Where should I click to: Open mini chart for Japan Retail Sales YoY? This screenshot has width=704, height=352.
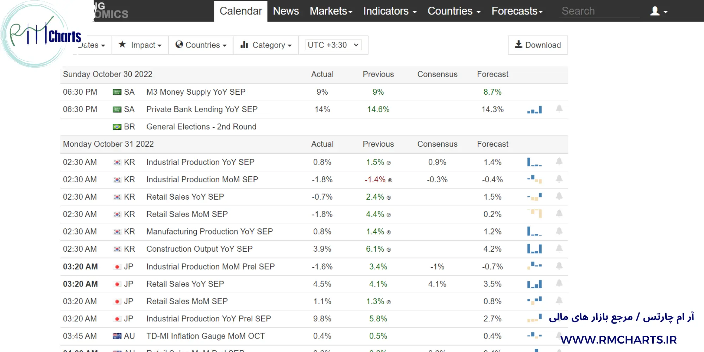(534, 284)
